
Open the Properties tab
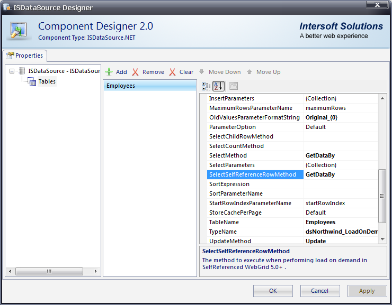(x=26, y=56)
